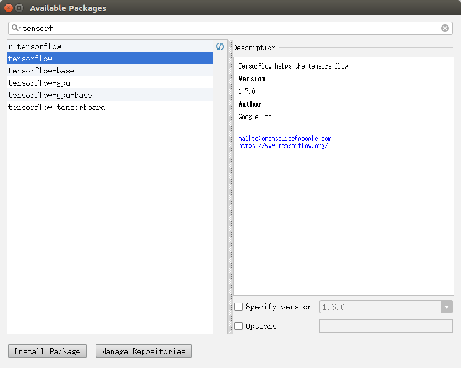Select the tensorflow package row
This screenshot has height=368, width=461.
[110, 59]
